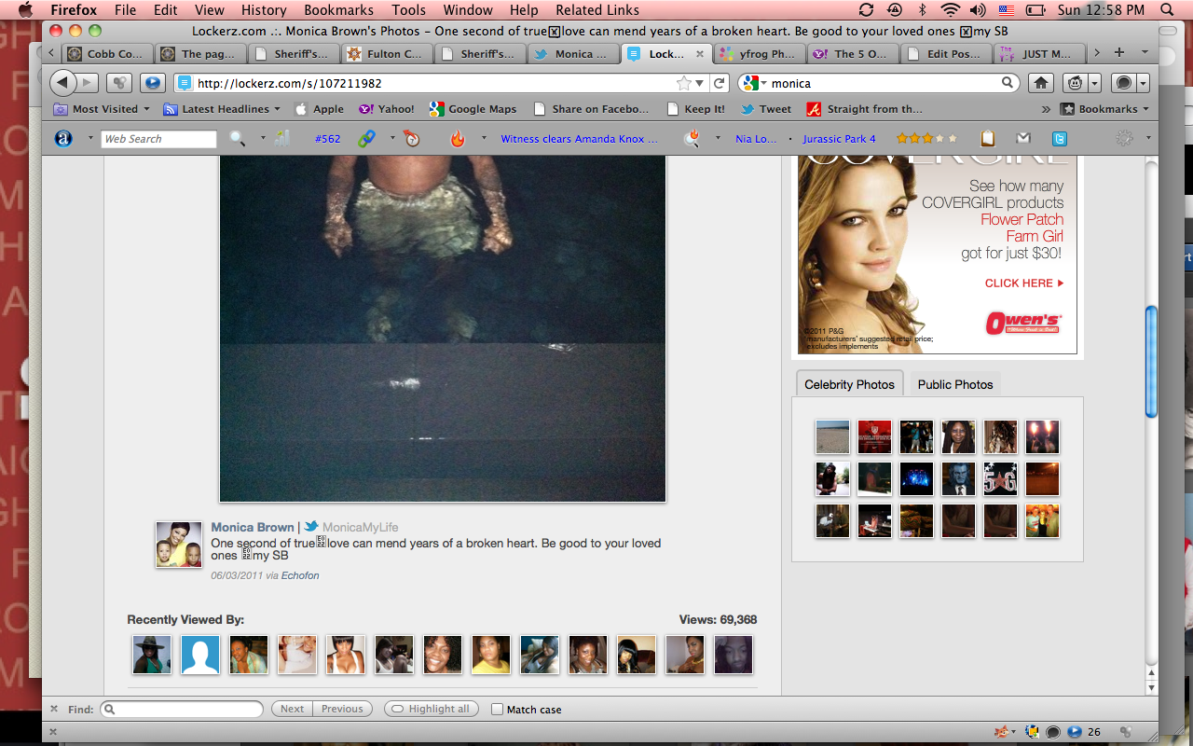Enable the Match case checkbox

click(498, 710)
